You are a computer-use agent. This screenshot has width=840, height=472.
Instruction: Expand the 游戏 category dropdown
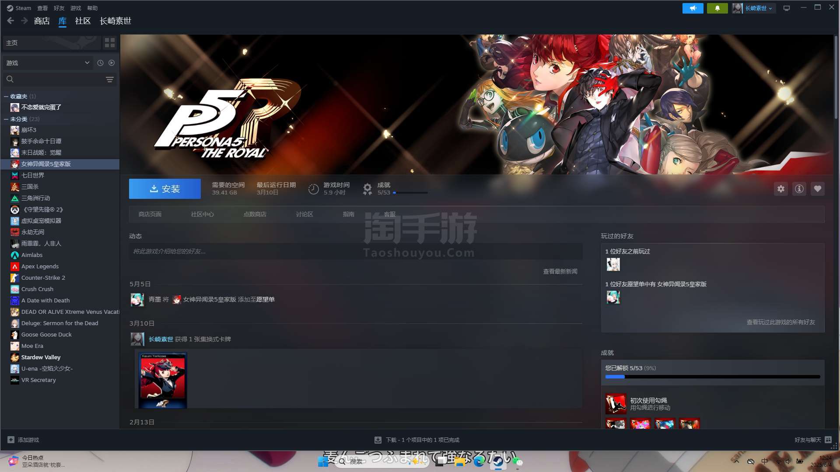point(48,63)
